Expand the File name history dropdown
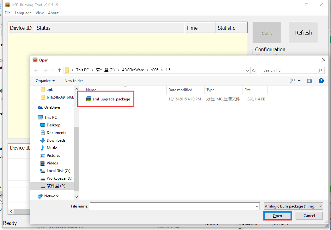Viewport: 331px width, 230px height. point(257,206)
